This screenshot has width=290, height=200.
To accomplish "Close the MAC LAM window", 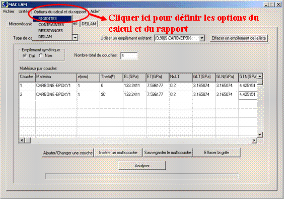I will tap(278, 5).
